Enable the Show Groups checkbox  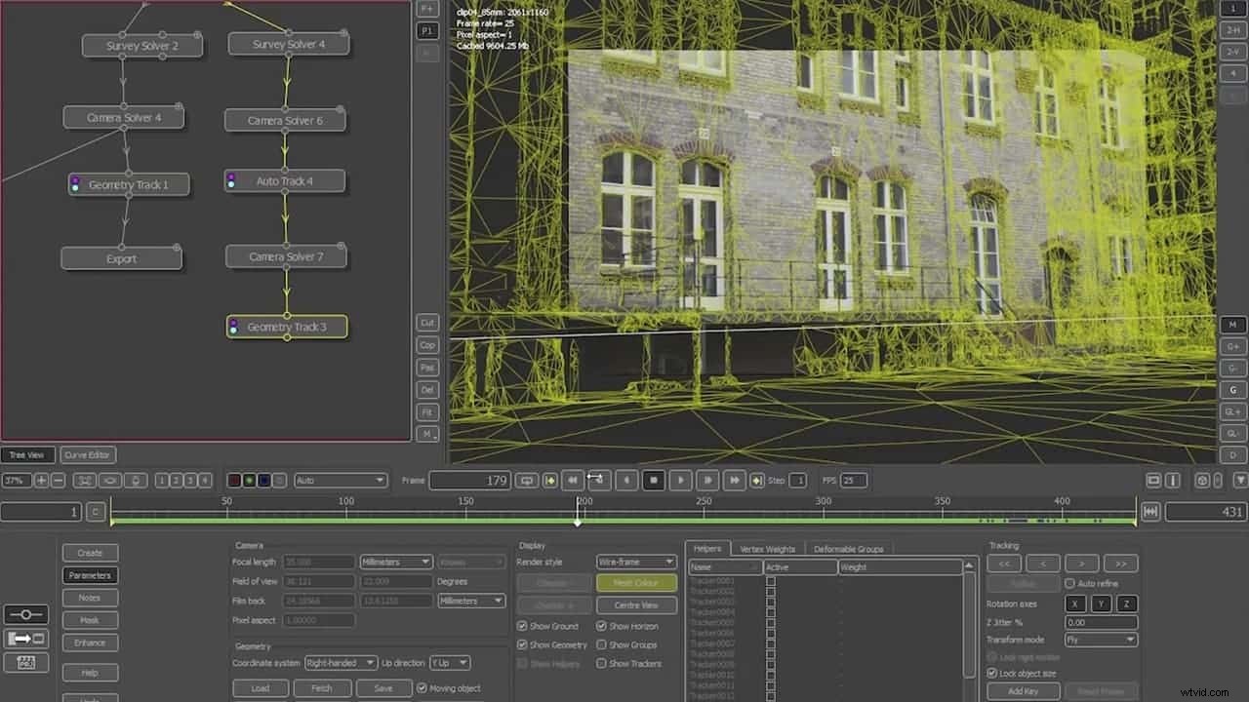coord(602,644)
